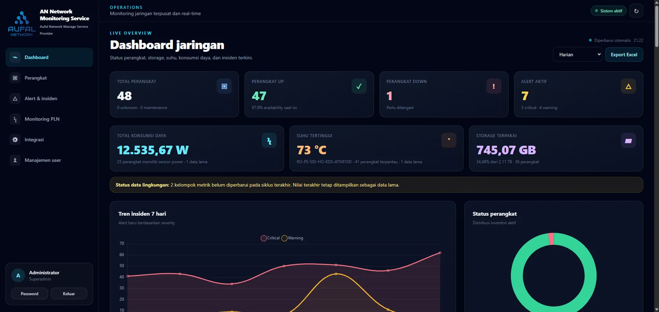Click the Manajemen user person icon
The height and width of the screenshot is (312, 659).
[15, 160]
